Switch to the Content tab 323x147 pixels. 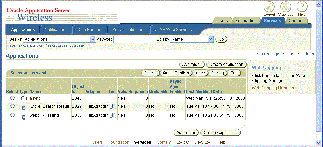[x=296, y=21]
